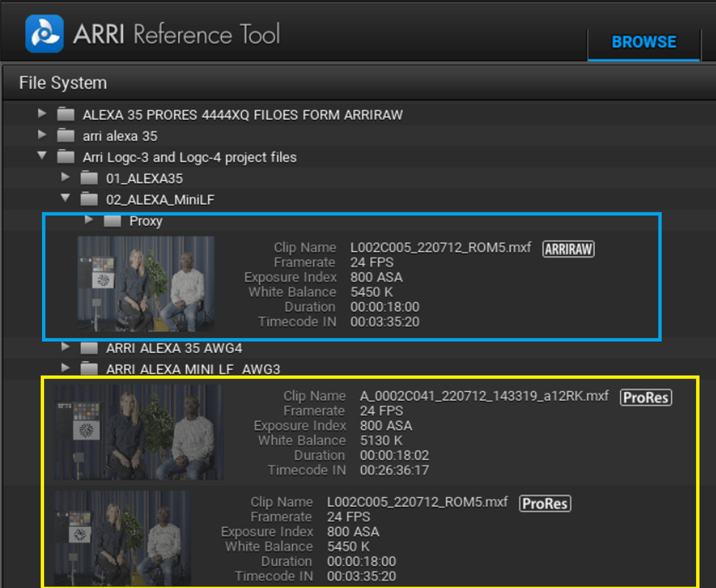This screenshot has height=588, width=716.
Task: Click the ARRI ALEXA 35 AWG4 folder icon
Action: coord(89,348)
